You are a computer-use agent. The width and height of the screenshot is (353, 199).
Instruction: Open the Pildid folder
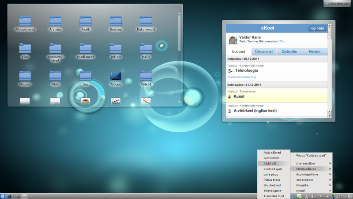[55, 78]
